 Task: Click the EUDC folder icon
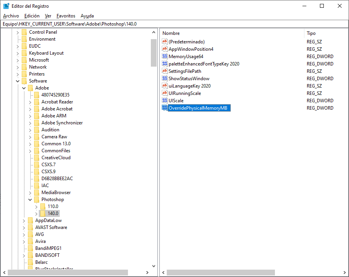pyautogui.click(x=24, y=46)
